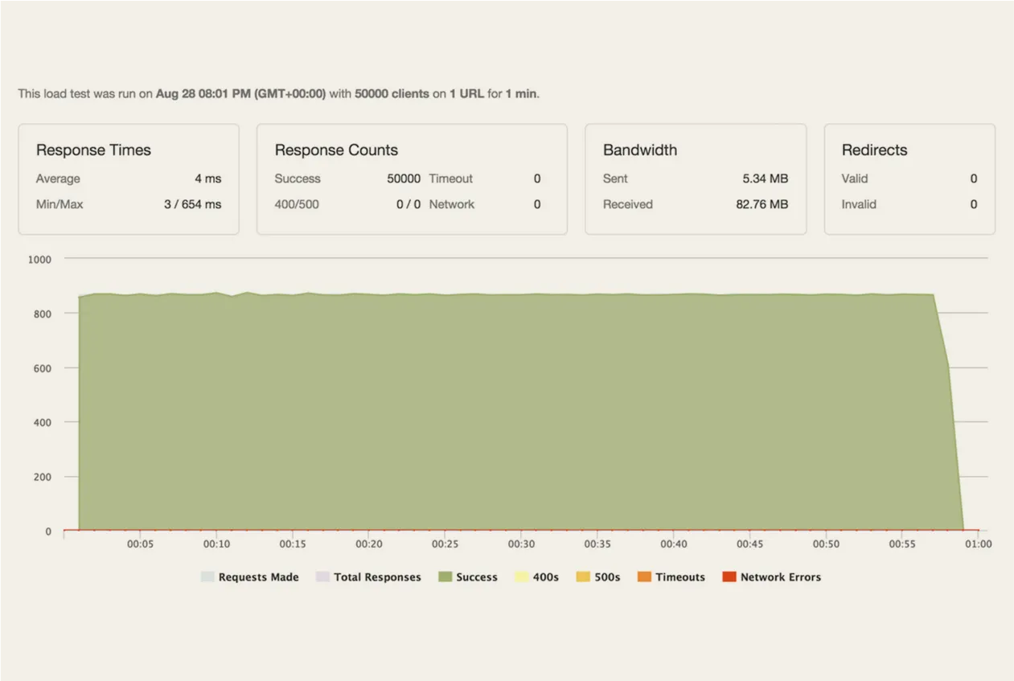Click the 1 URL text in summary

click(x=466, y=94)
